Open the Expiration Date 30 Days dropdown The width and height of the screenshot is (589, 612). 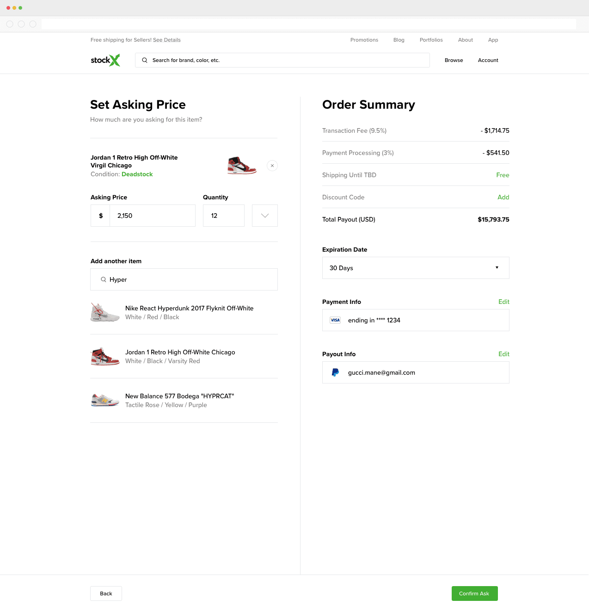tap(415, 268)
